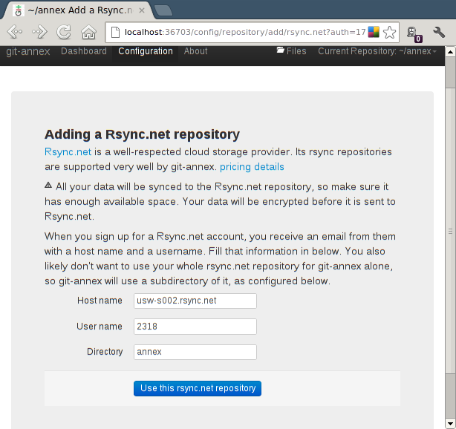
Task: Open the About page
Action: [x=196, y=51]
